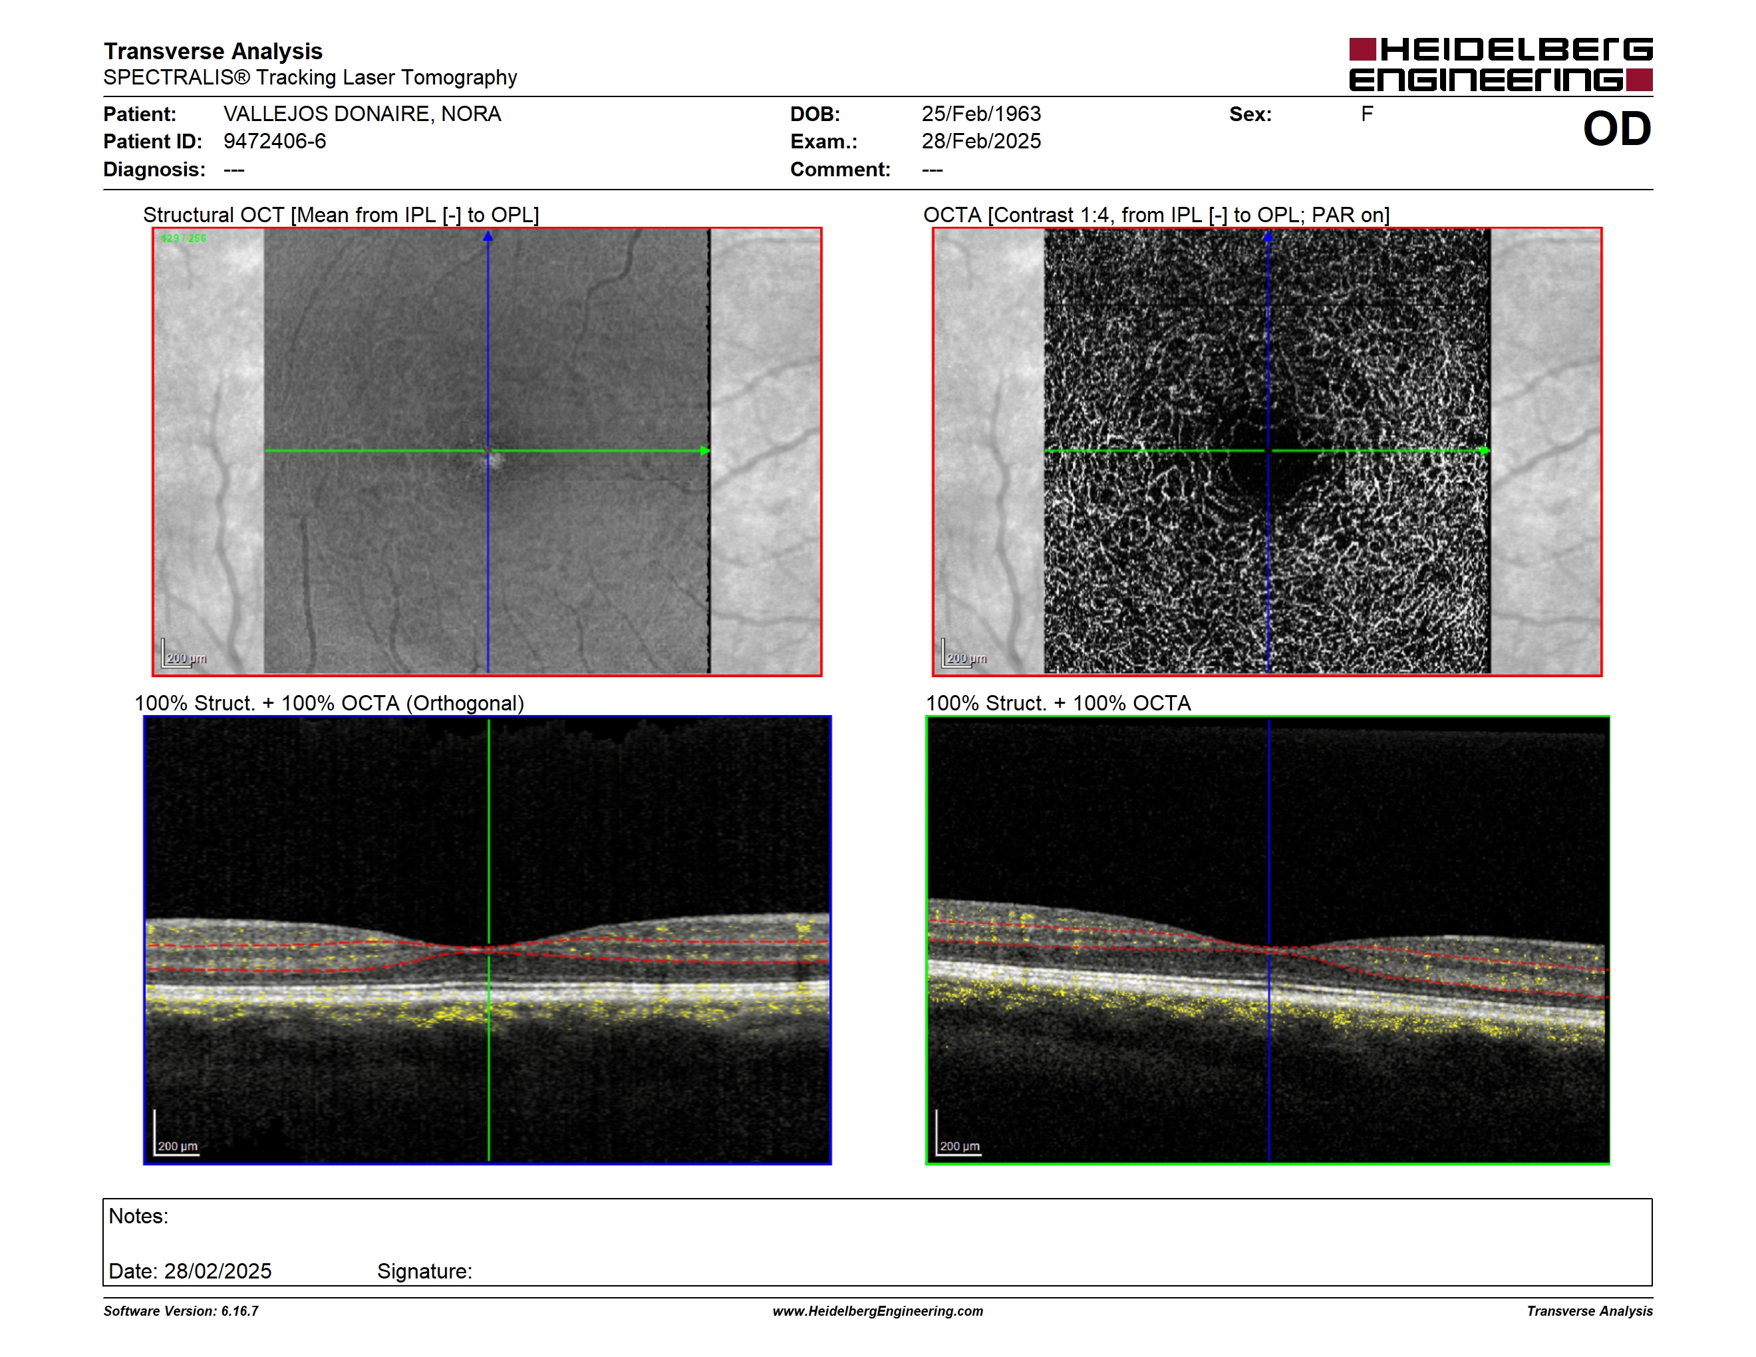This screenshot has height=1357, width=1756.
Task: Click the 'Date: 28/02/2025' entry
Action: tap(190, 1272)
